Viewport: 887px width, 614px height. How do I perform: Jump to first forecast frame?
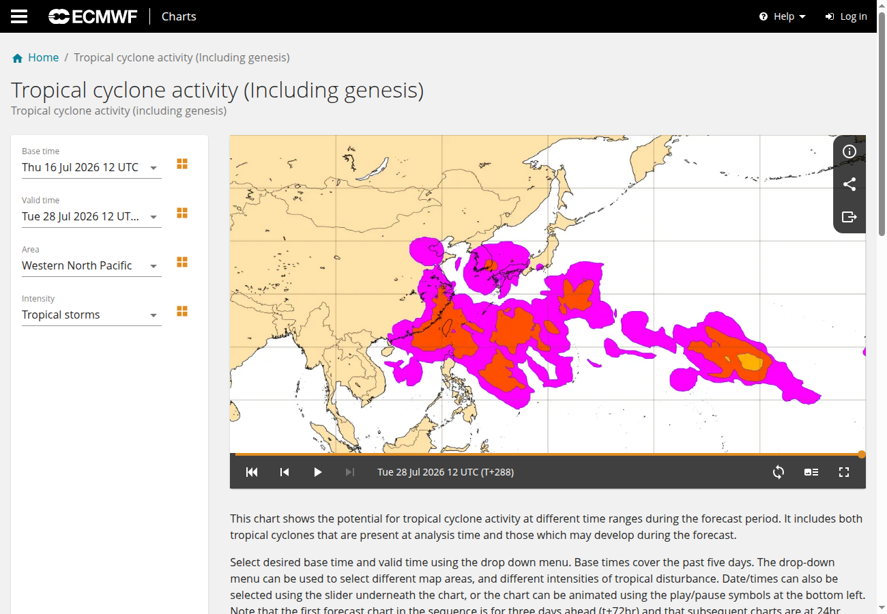click(252, 472)
